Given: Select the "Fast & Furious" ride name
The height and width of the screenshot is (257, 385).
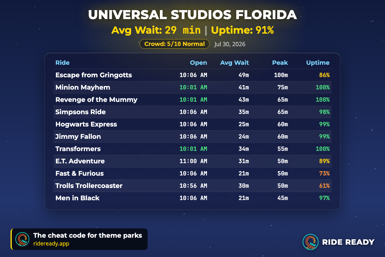Looking at the screenshot, I should 79,173.
